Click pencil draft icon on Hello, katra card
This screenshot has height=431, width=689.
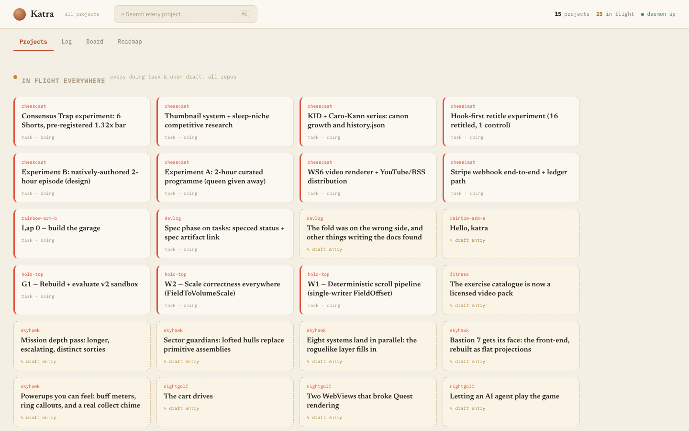[451, 240]
